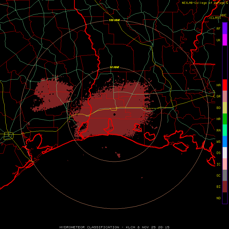
Task: Click the '50 NMI' range ring label
Action: pos(114,67)
